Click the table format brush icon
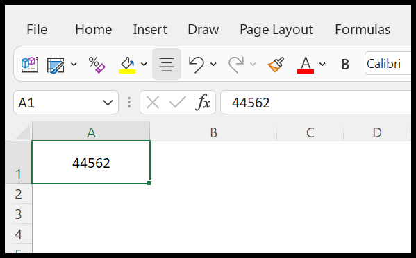 coord(56,64)
